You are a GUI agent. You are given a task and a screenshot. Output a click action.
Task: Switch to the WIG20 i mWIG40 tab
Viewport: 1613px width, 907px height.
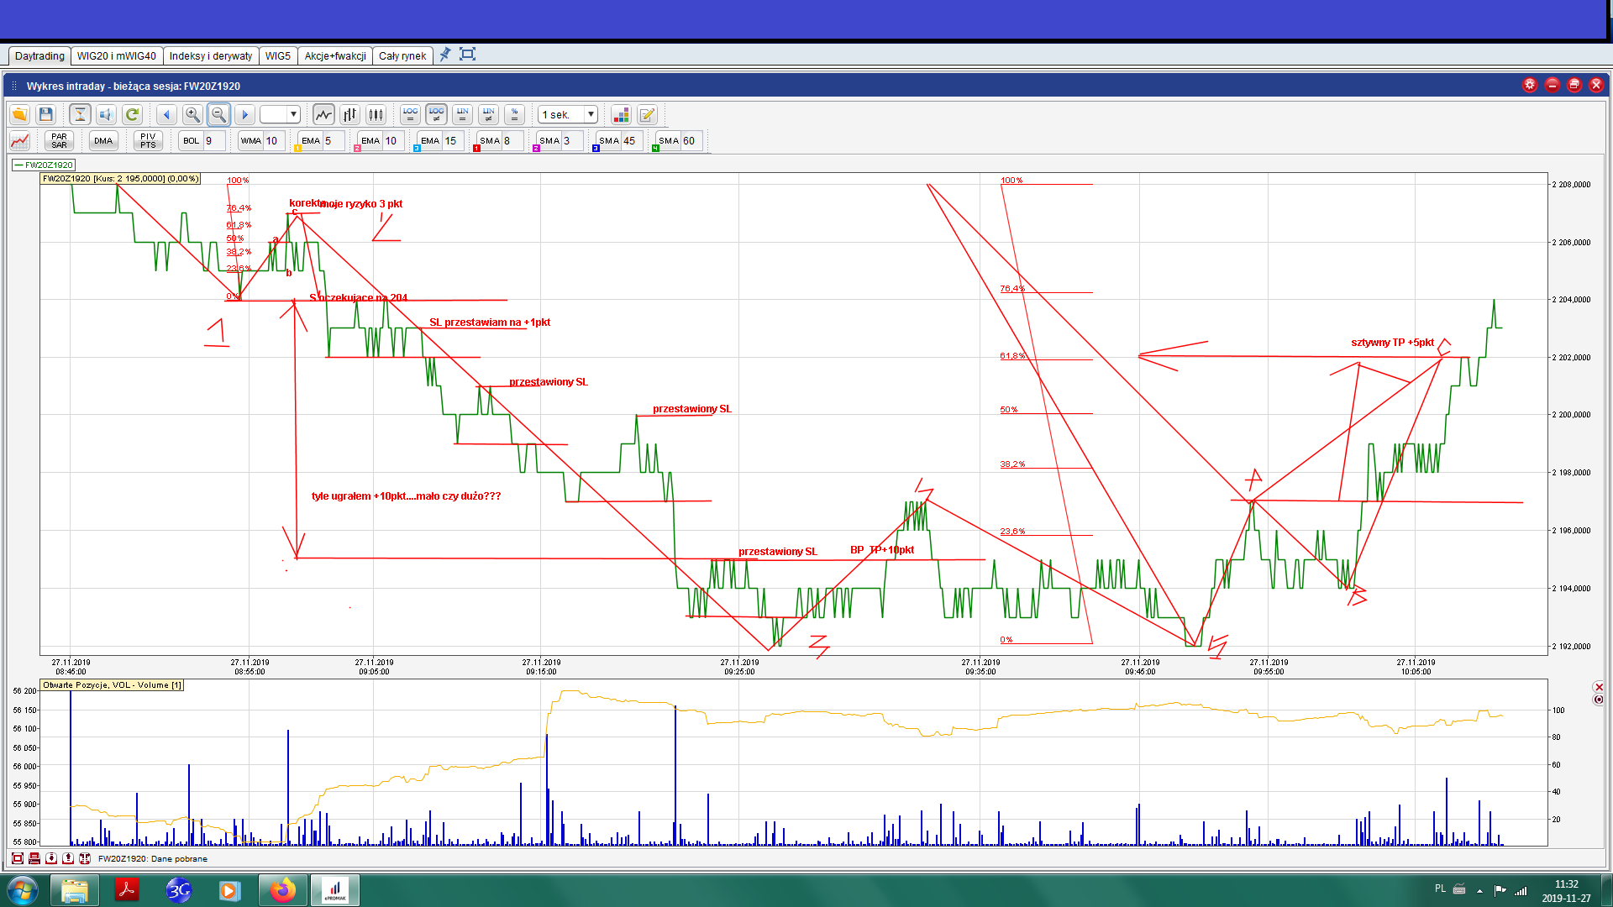(x=116, y=56)
